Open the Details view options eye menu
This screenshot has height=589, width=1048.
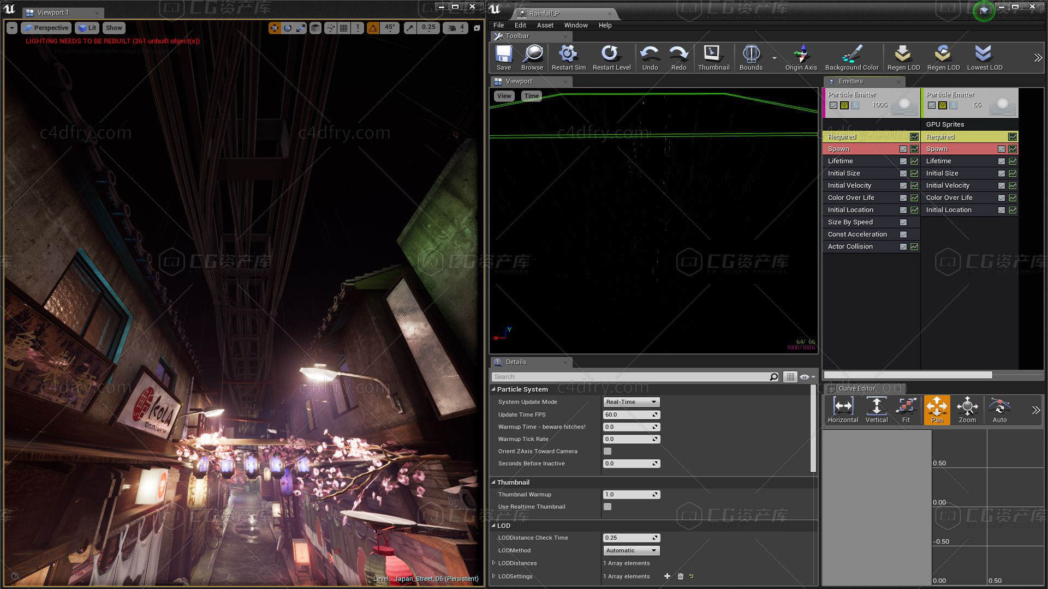coord(807,377)
